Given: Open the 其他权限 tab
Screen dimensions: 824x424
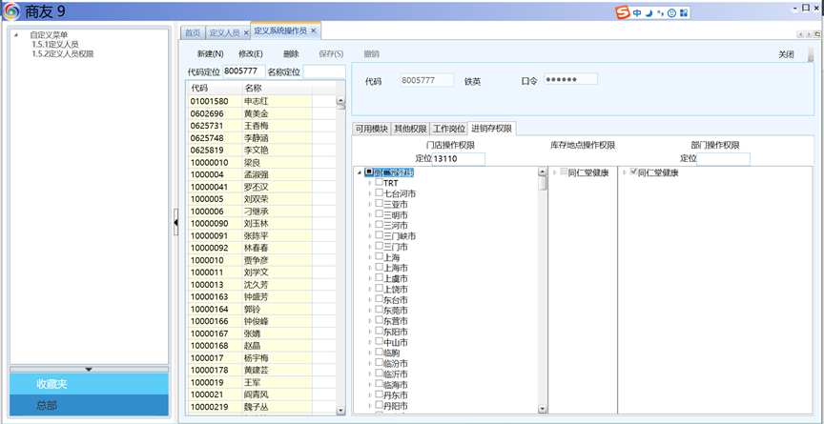Looking at the screenshot, I should [410, 129].
